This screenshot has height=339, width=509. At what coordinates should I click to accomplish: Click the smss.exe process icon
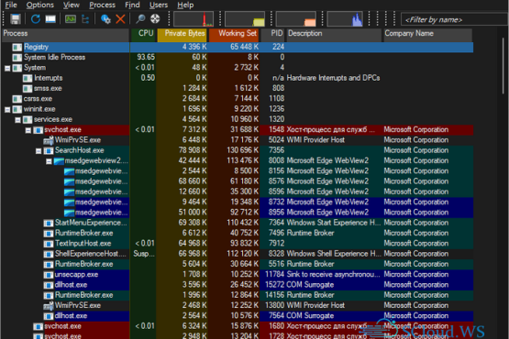pyautogui.click(x=28, y=89)
